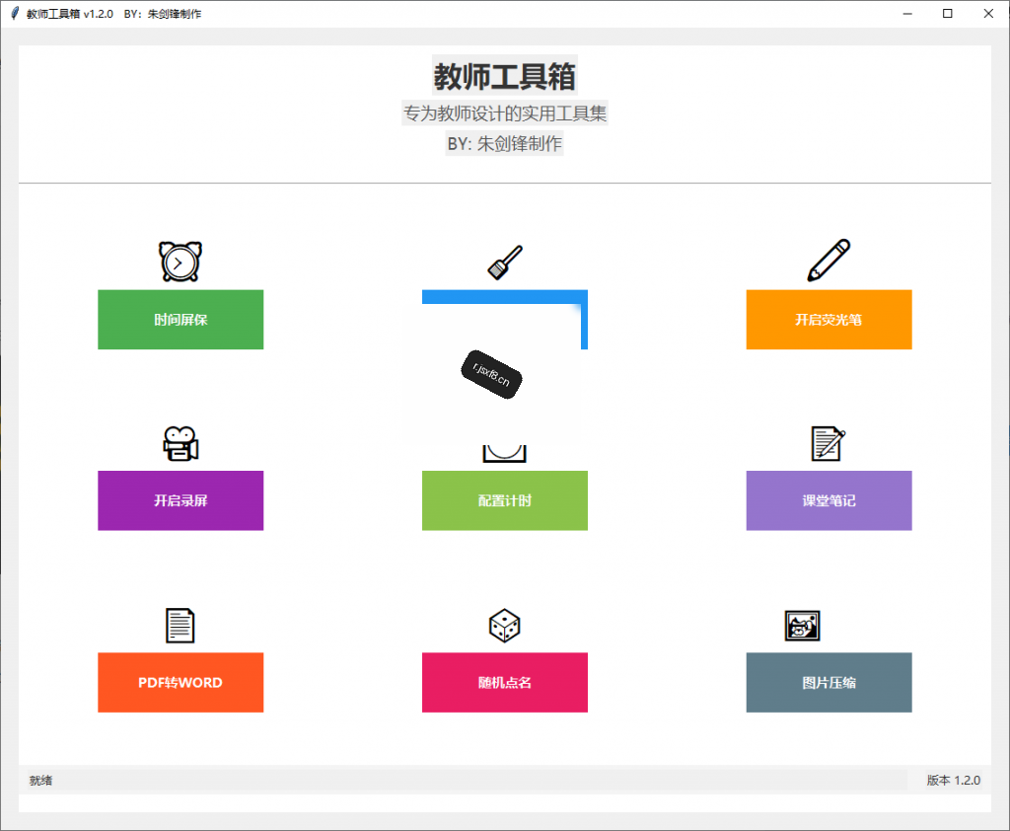Click the highlighter pencil icon
Viewport: 1010px width, 831px height.
tap(829, 261)
